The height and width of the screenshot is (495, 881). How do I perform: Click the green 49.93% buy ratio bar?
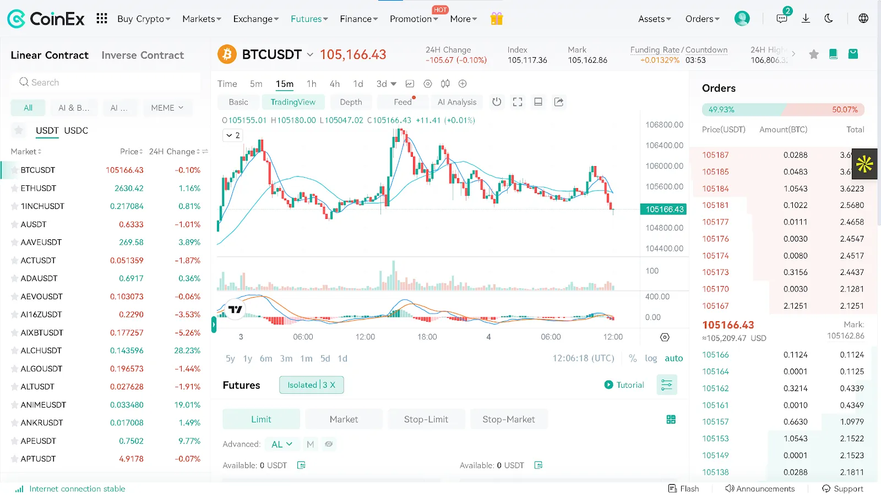pyautogui.click(x=743, y=109)
